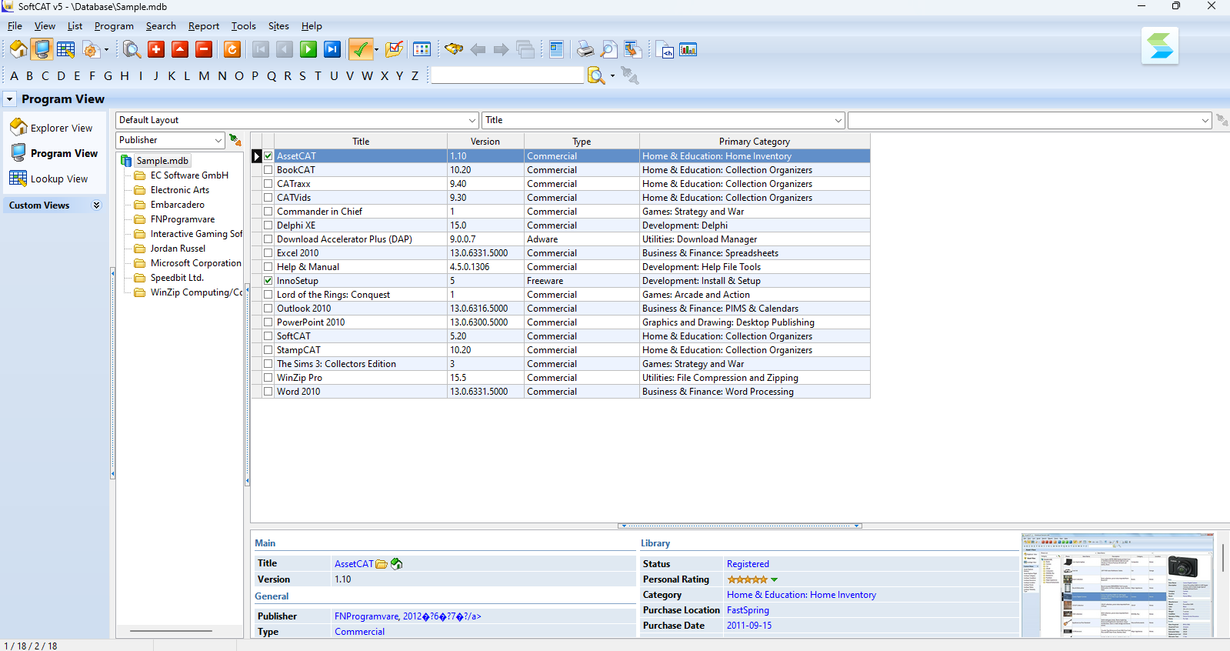Check the CATraxx row checkbox
This screenshot has width=1230, height=651.
tap(268, 184)
